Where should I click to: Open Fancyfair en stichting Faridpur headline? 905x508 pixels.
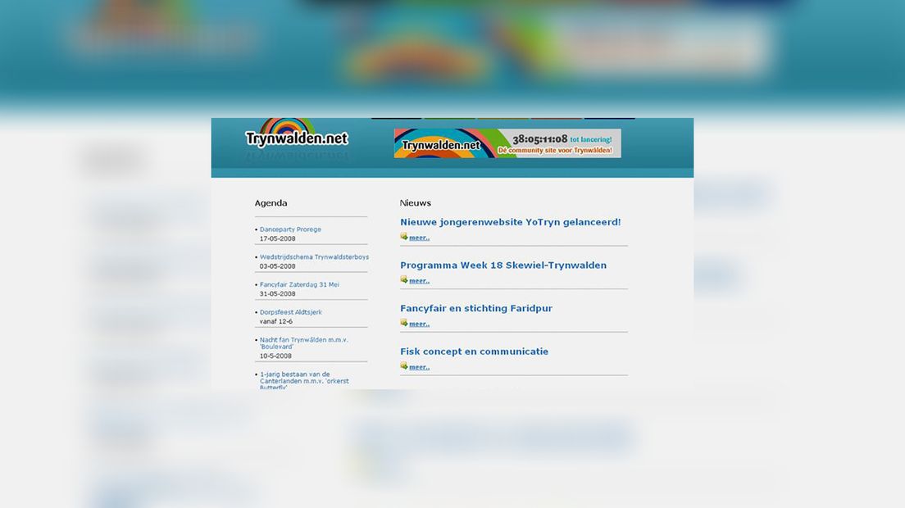[x=475, y=309]
